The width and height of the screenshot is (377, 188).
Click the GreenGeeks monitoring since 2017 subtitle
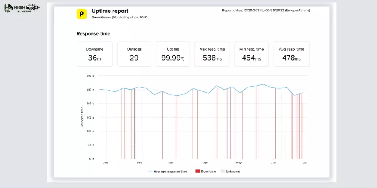pos(119,17)
